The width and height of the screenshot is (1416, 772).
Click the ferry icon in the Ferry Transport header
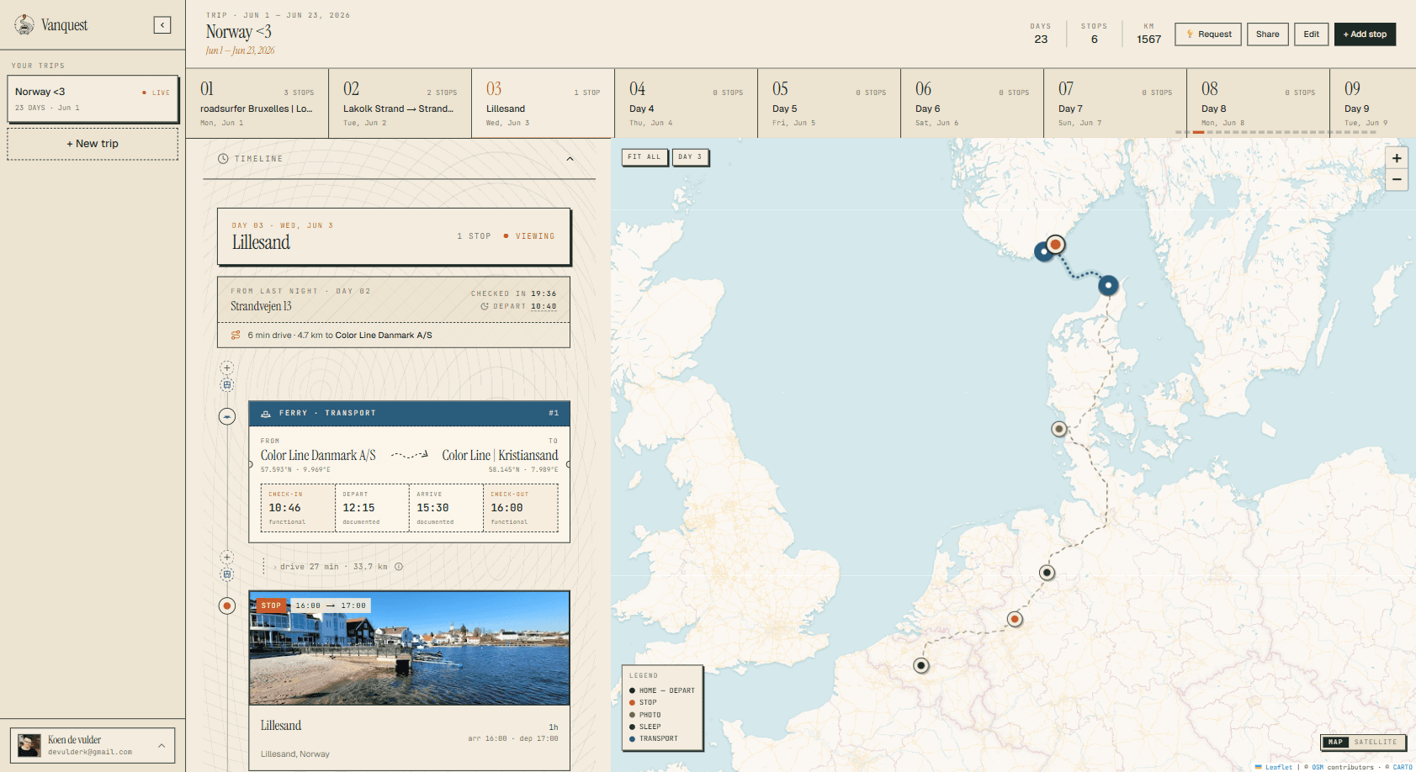(x=268, y=413)
